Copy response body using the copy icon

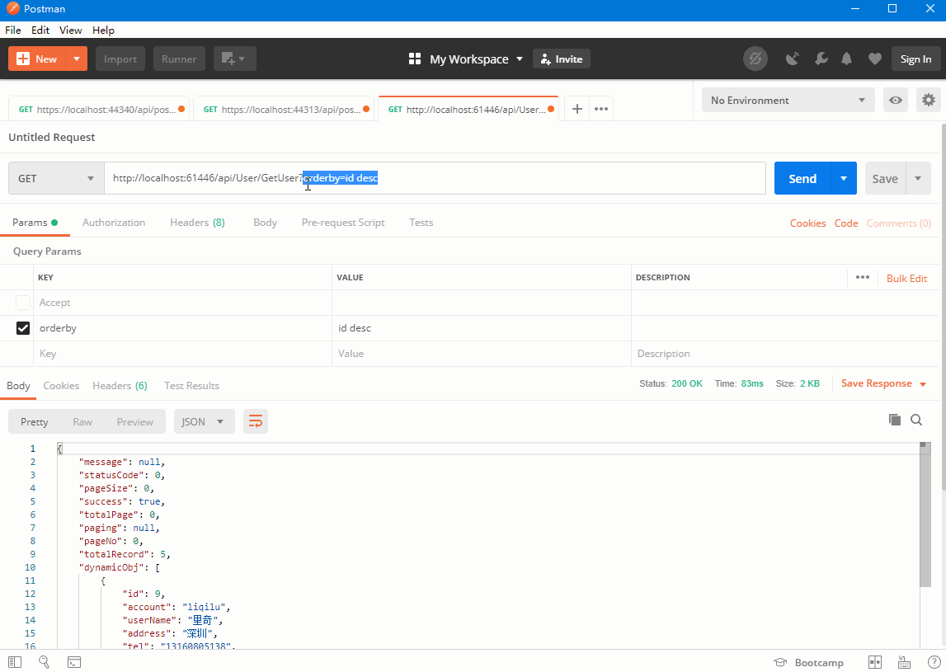pos(895,420)
